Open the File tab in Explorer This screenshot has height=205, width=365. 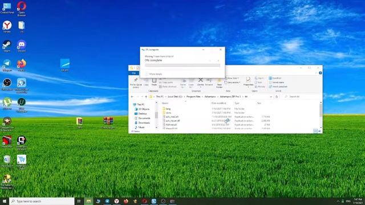click(134, 73)
